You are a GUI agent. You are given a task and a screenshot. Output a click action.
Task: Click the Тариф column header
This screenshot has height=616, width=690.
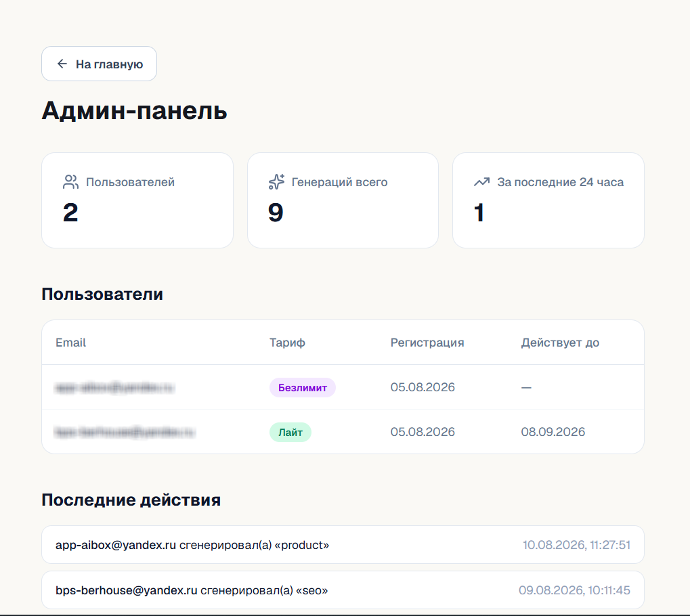coord(287,343)
